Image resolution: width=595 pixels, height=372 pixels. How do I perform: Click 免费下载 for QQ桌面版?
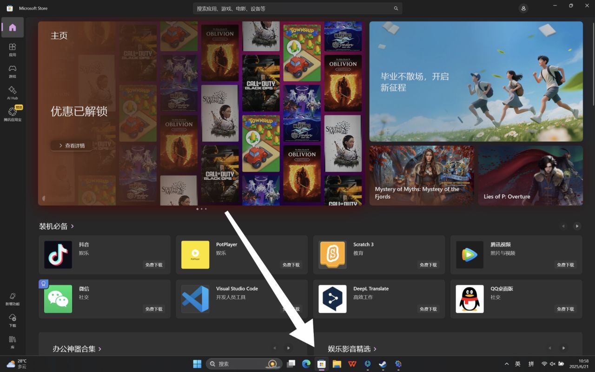pyautogui.click(x=565, y=309)
